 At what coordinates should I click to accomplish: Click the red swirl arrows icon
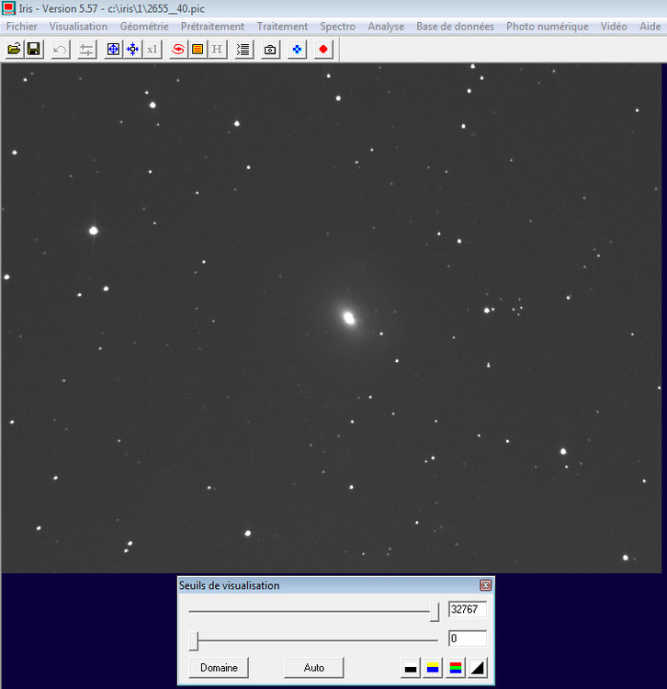(178, 50)
